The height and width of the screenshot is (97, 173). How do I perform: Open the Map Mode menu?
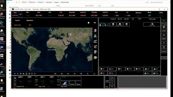[x=30, y=20]
